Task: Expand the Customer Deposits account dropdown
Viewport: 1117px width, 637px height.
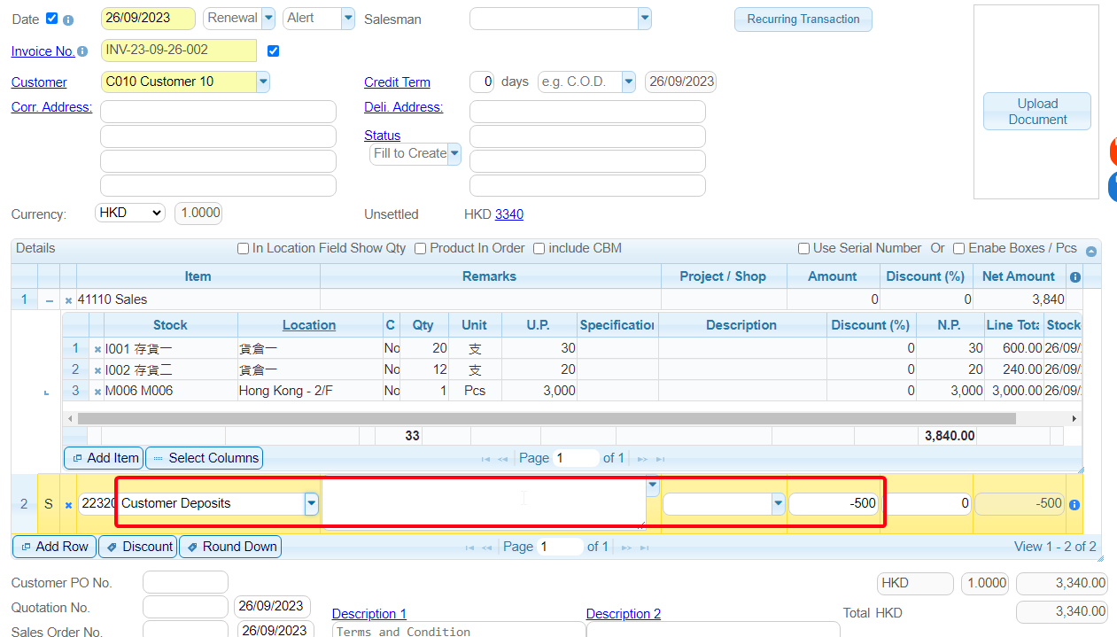Action: [311, 503]
